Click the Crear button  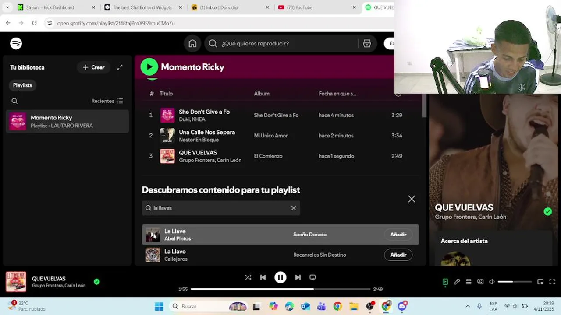pos(93,67)
